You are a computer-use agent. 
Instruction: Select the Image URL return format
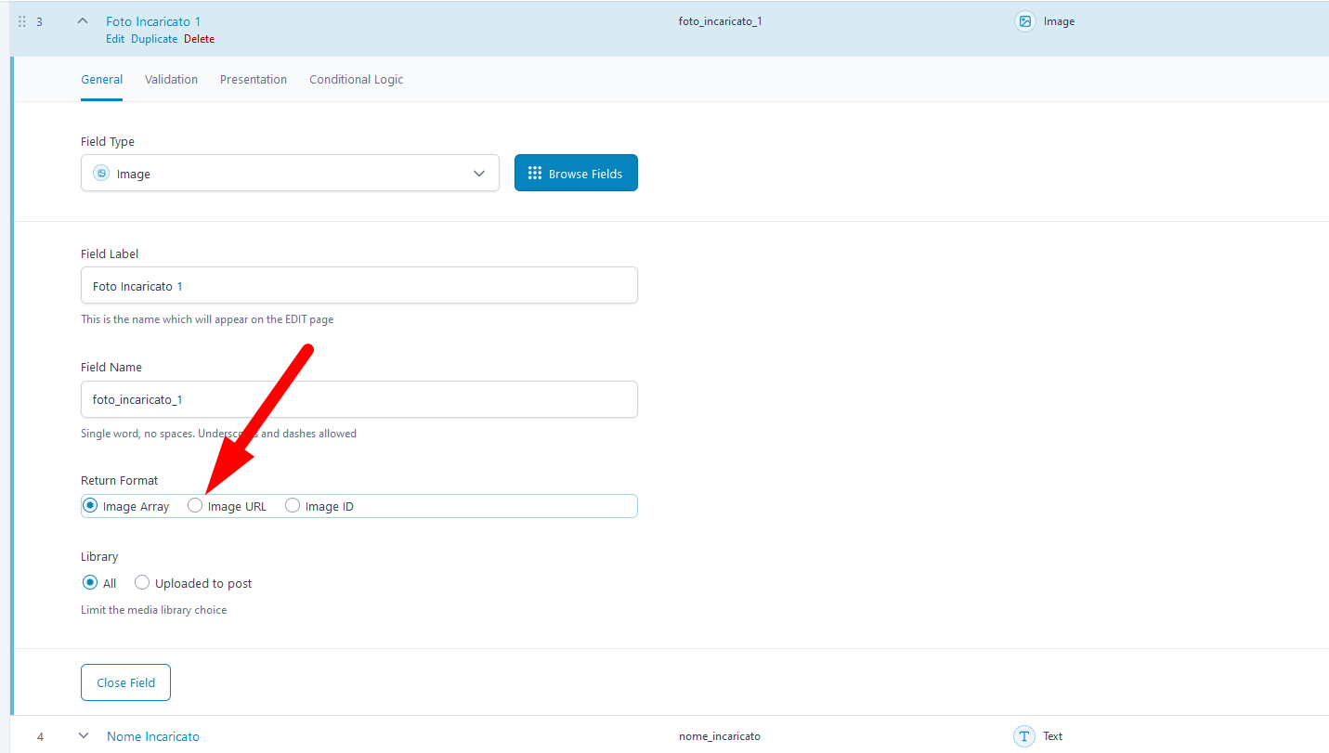(195, 506)
